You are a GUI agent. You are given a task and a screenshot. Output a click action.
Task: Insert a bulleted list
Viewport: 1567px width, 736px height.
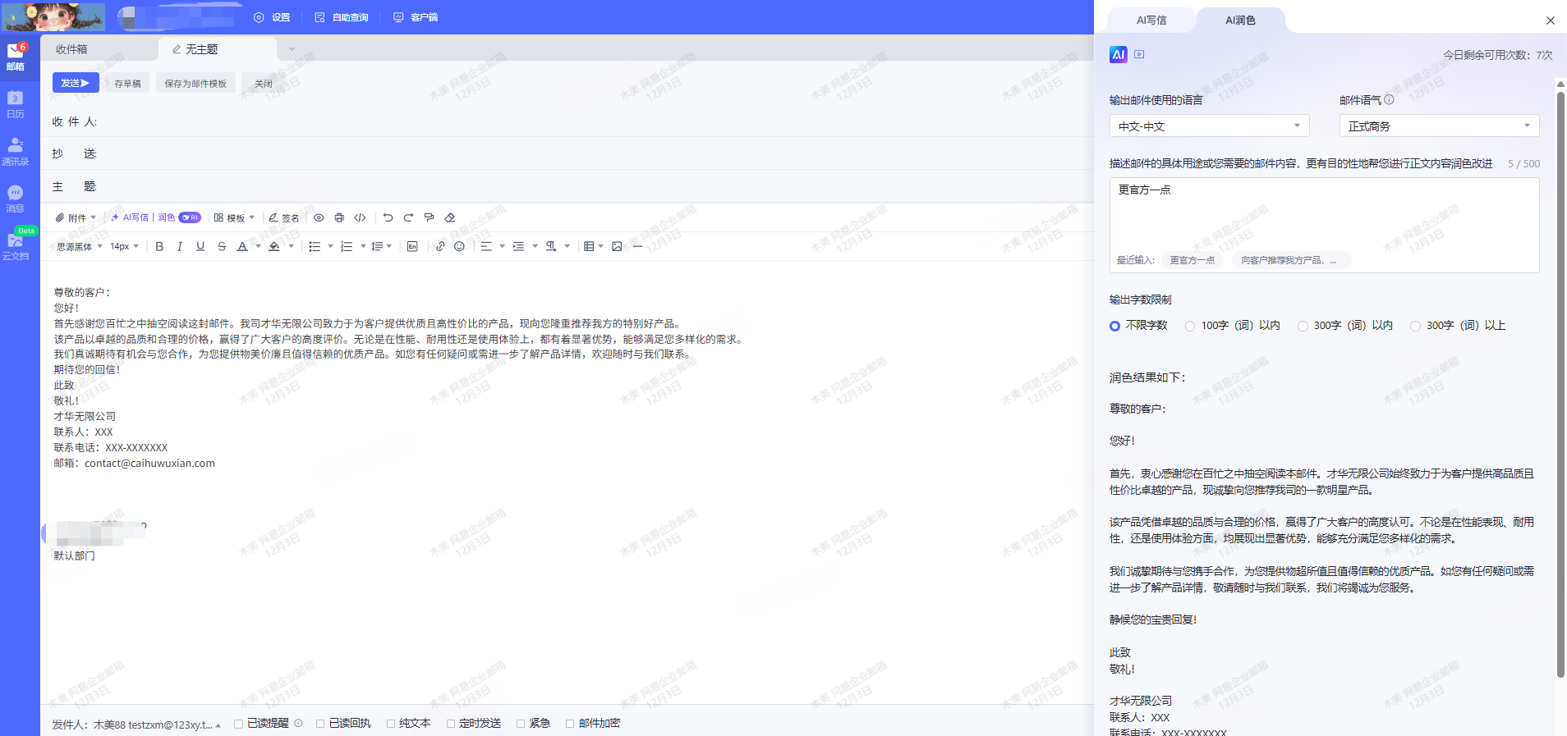[x=315, y=246]
